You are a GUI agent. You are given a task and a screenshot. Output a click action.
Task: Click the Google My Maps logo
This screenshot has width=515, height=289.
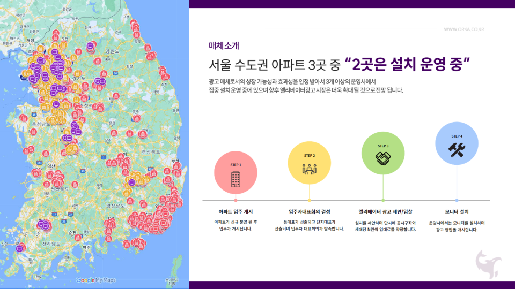pos(96,280)
